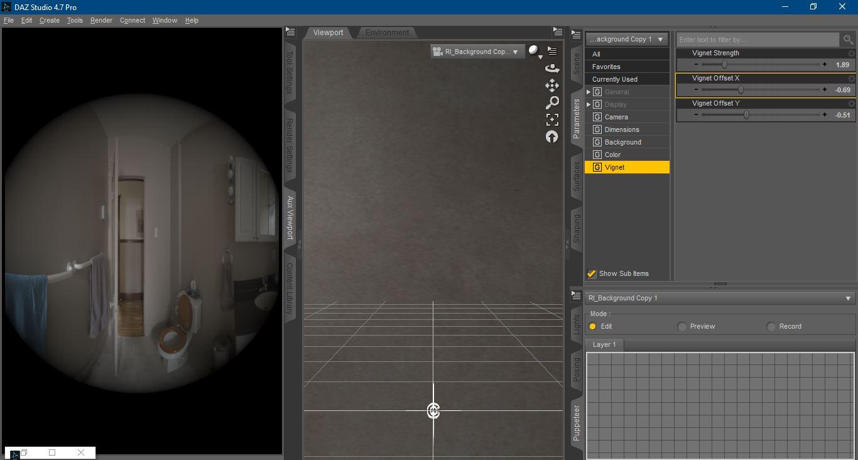Open Vignet Offset Y settings gear
This screenshot has width=858, height=460.
click(x=852, y=104)
